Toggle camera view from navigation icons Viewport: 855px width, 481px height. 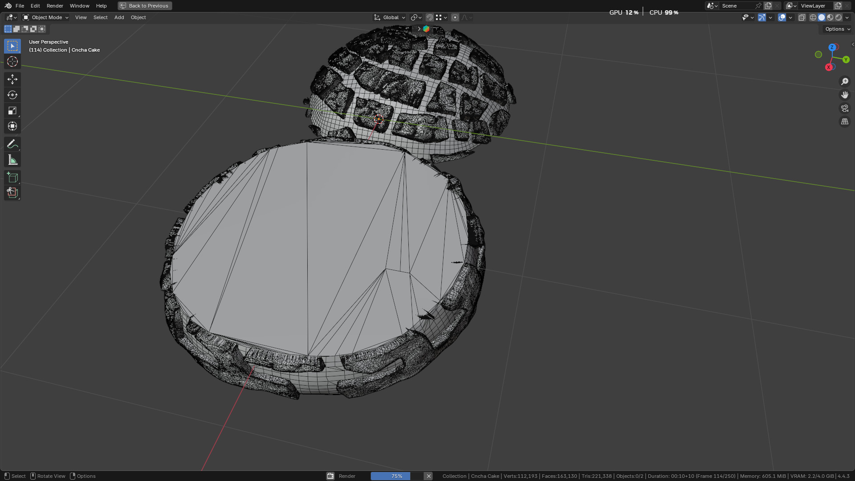(x=844, y=108)
